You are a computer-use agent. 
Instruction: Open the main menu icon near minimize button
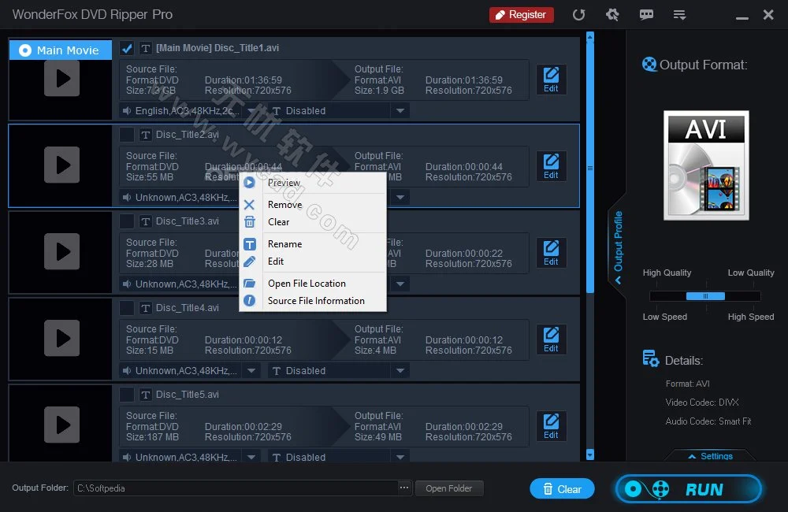coord(679,14)
